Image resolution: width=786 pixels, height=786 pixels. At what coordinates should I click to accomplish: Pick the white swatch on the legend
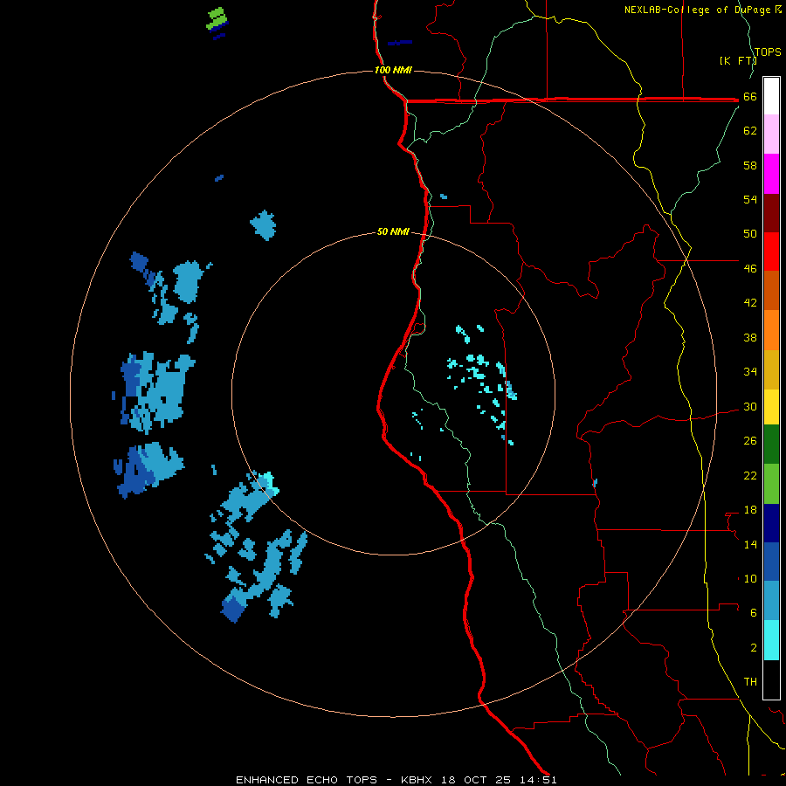[771, 96]
